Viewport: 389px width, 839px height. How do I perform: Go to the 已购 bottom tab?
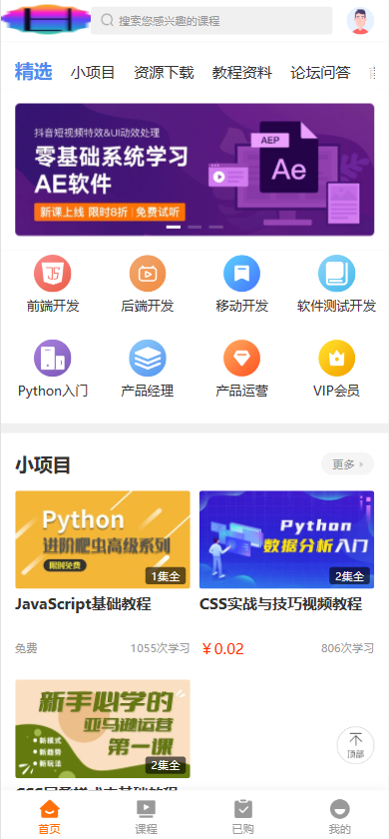point(243,817)
